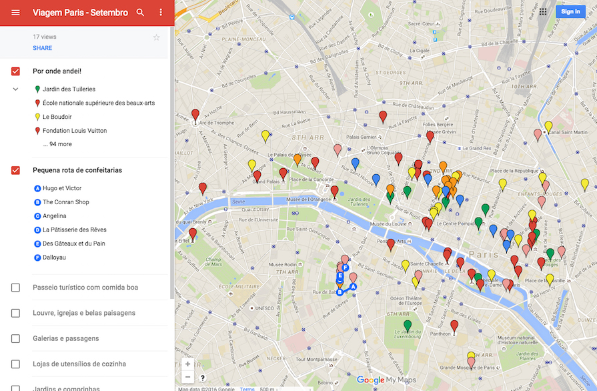
Task: Click the yellow pin at Canal Saint Martin
Action: tap(548, 127)
